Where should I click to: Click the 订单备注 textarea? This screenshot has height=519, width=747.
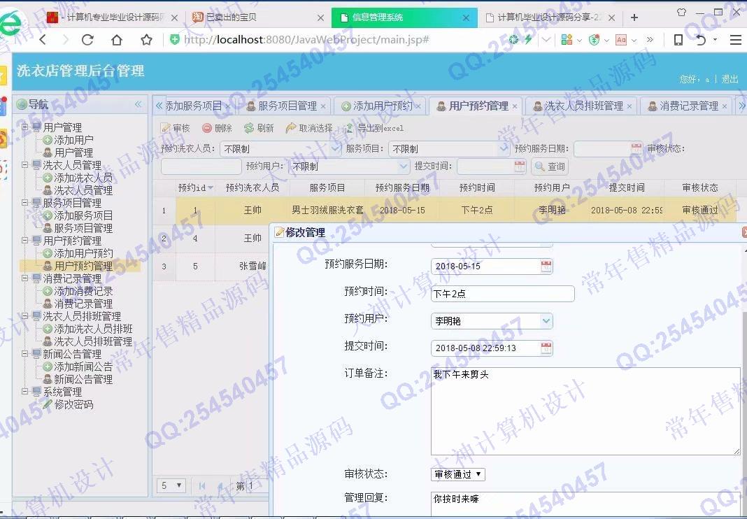coord(585,411)
